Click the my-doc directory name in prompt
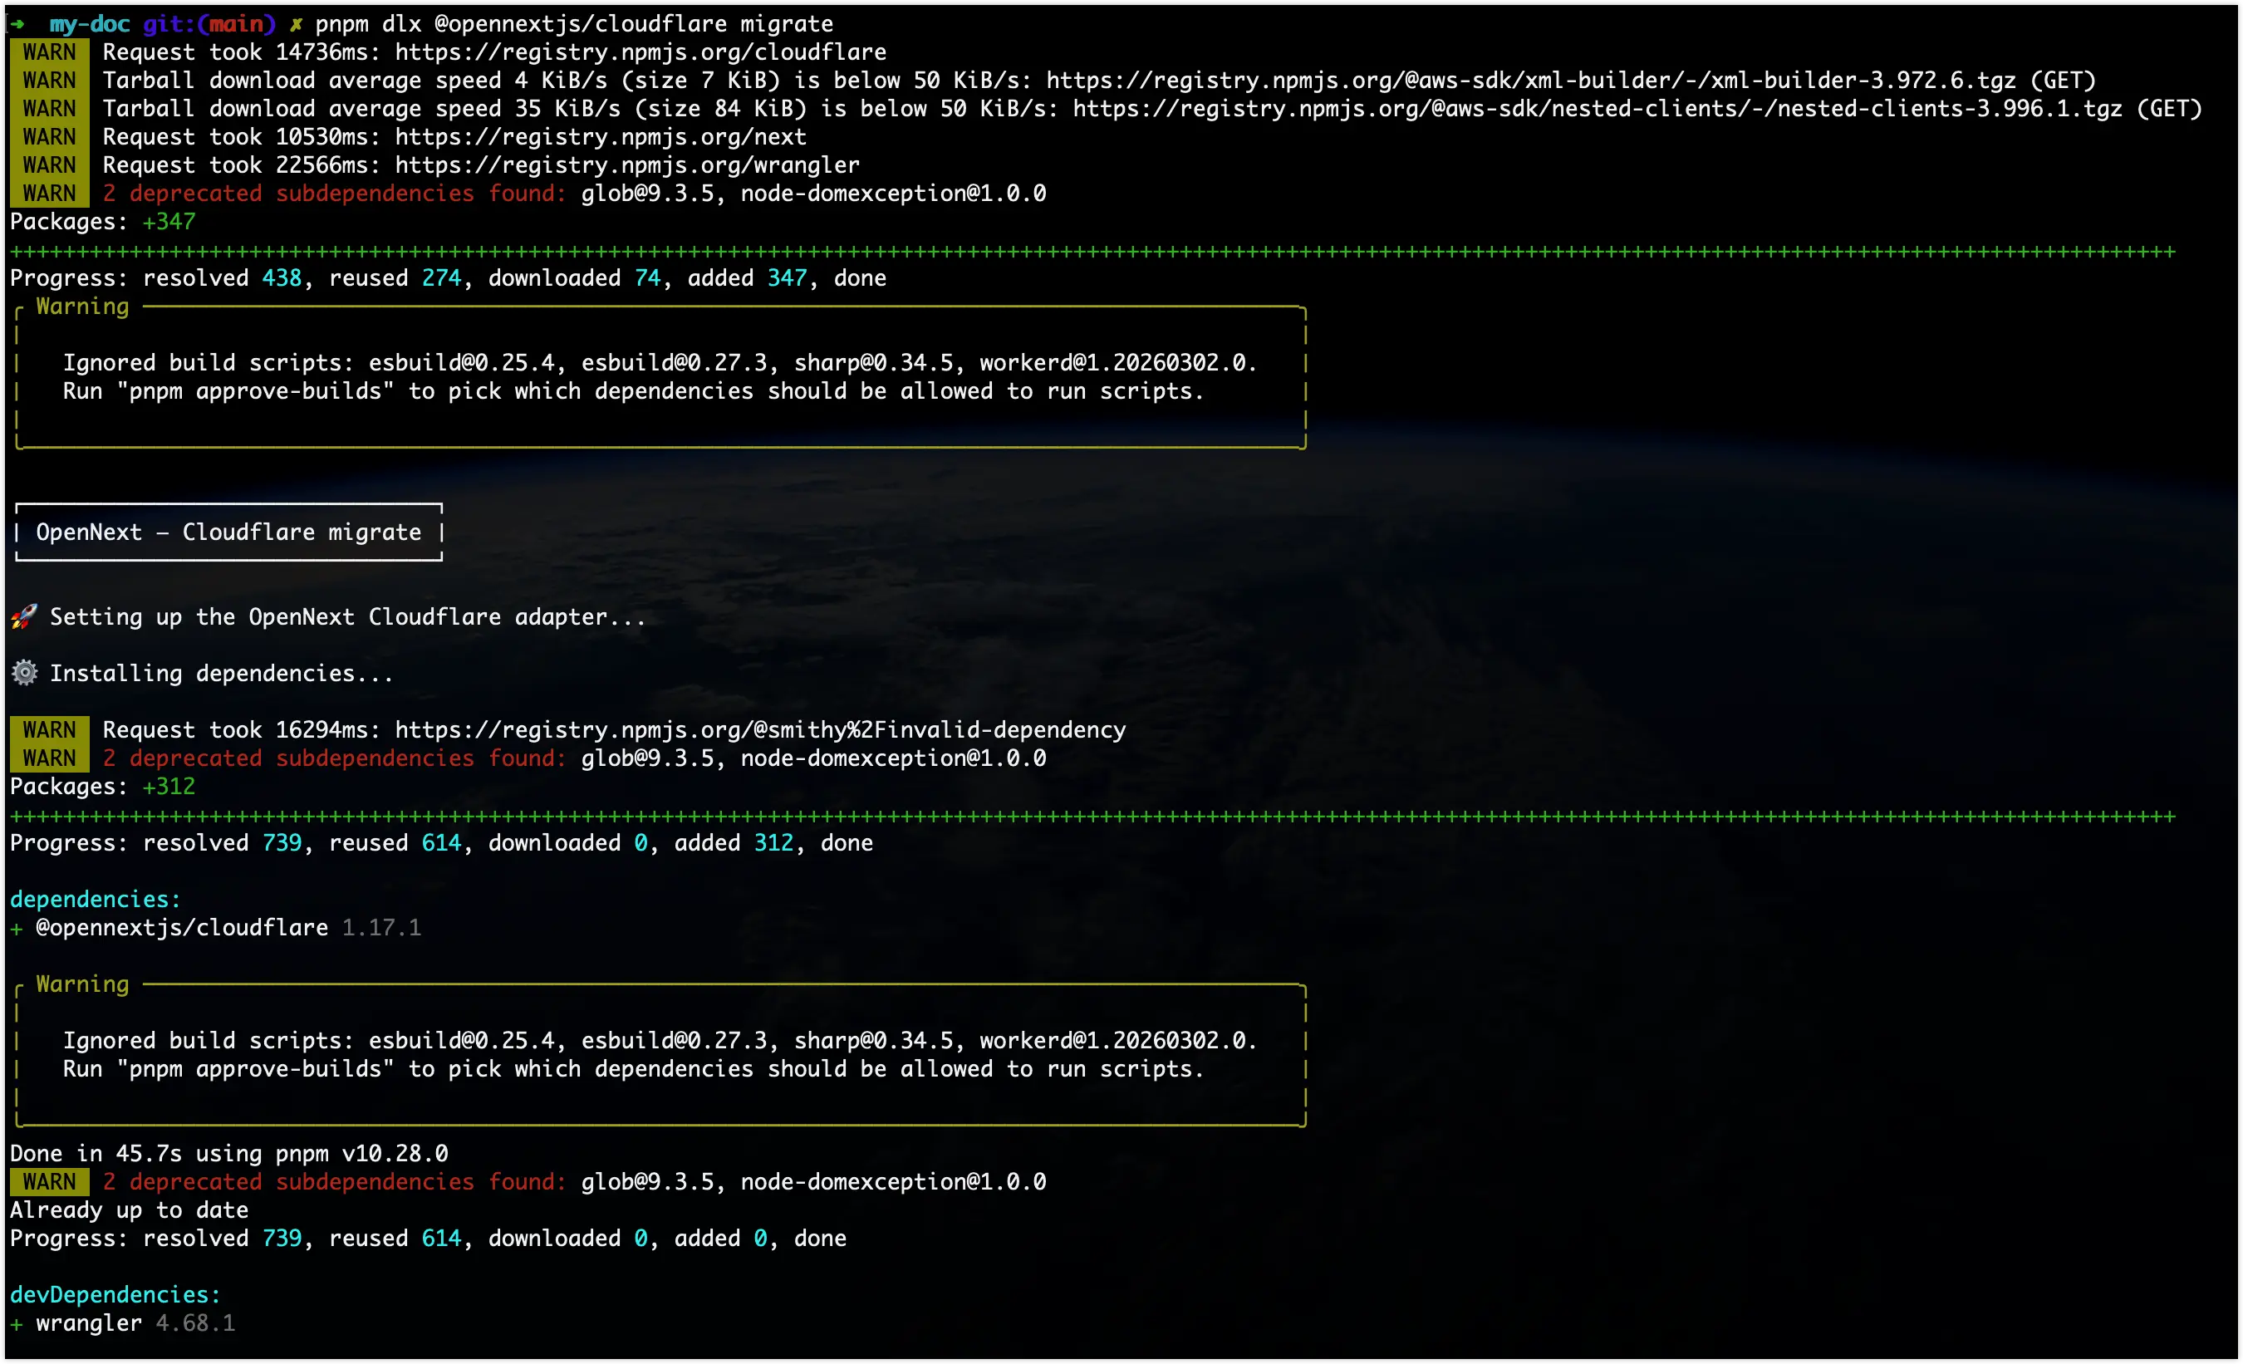 89,25
